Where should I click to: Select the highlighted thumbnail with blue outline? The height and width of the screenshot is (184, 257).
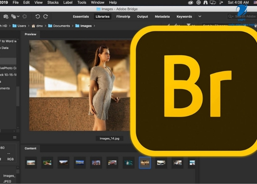click(145, 163)
